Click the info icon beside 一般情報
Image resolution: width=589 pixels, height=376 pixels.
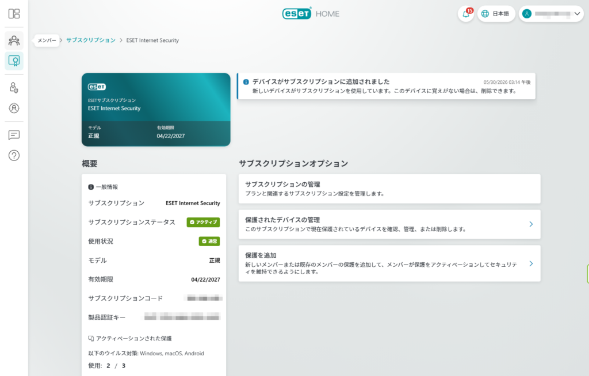pos(91,187)
